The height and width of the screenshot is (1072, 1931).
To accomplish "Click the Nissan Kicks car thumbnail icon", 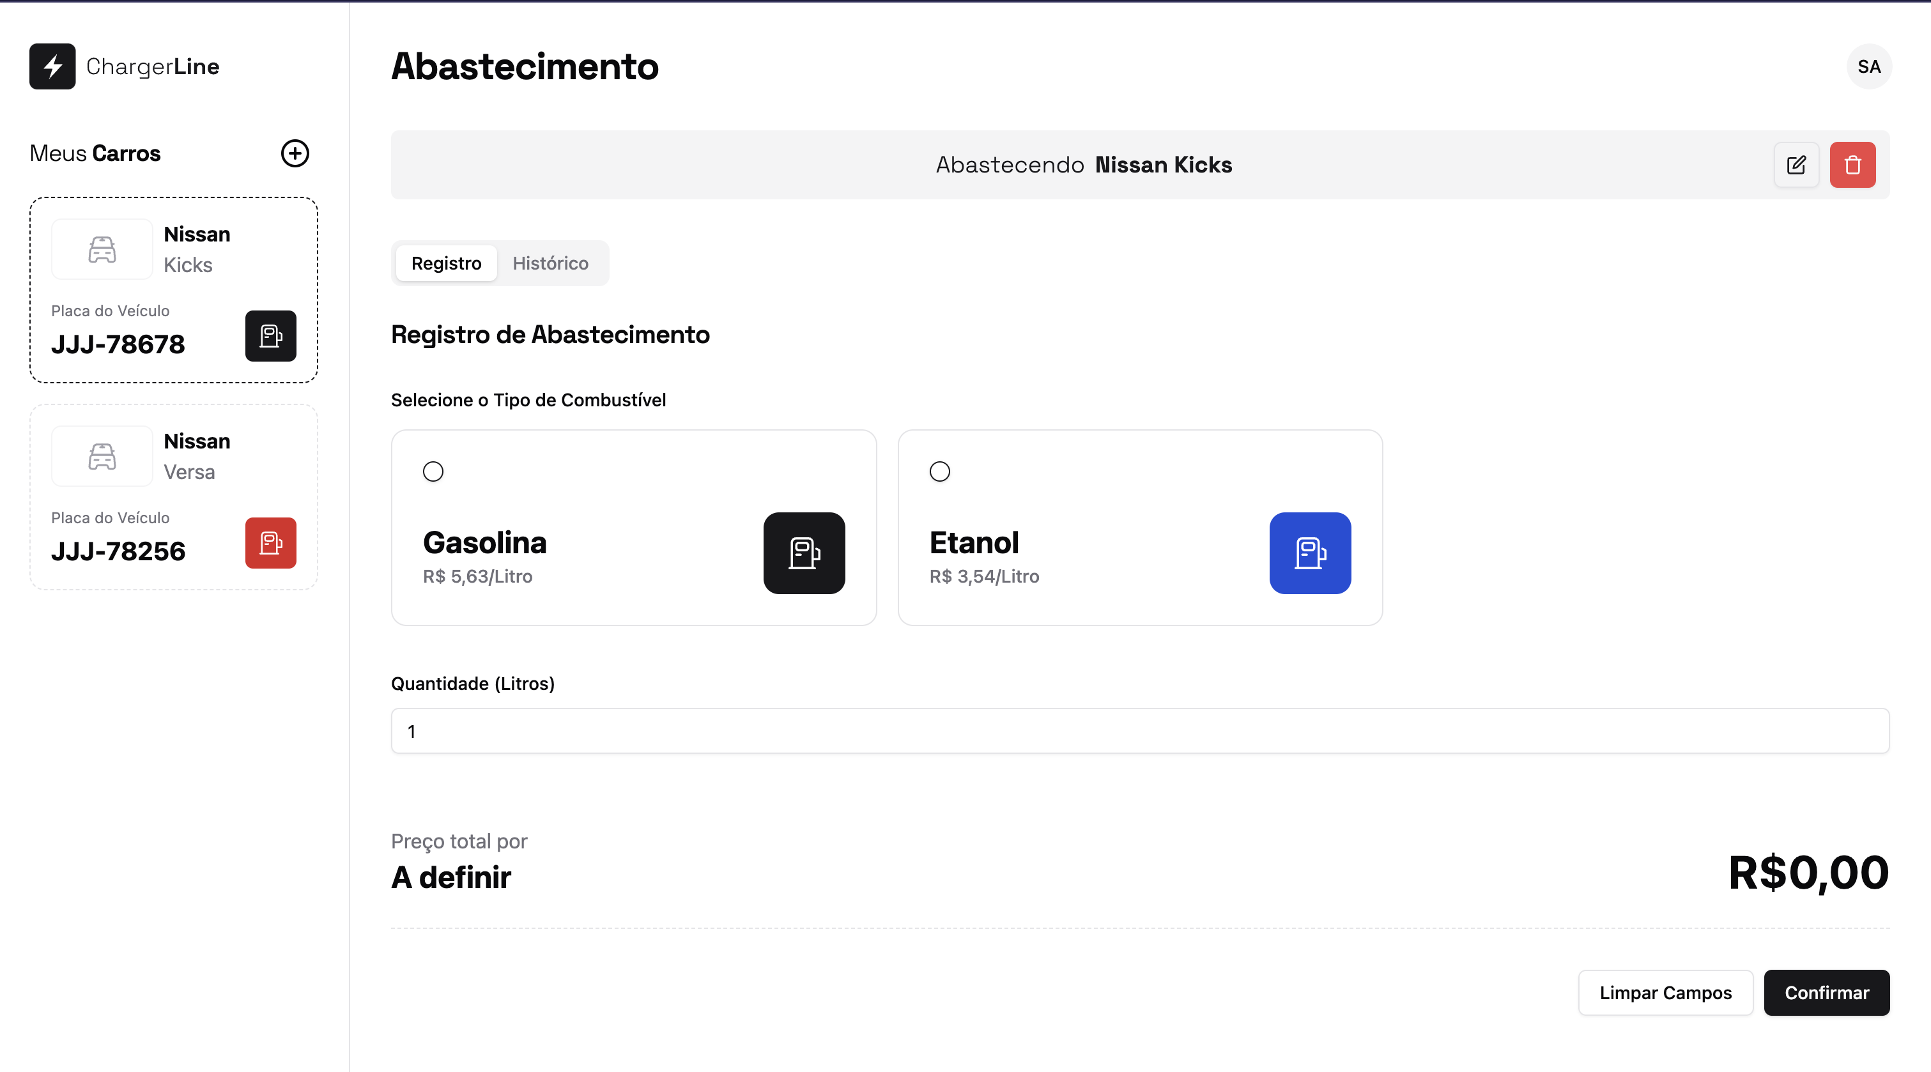I will (102, 250).
